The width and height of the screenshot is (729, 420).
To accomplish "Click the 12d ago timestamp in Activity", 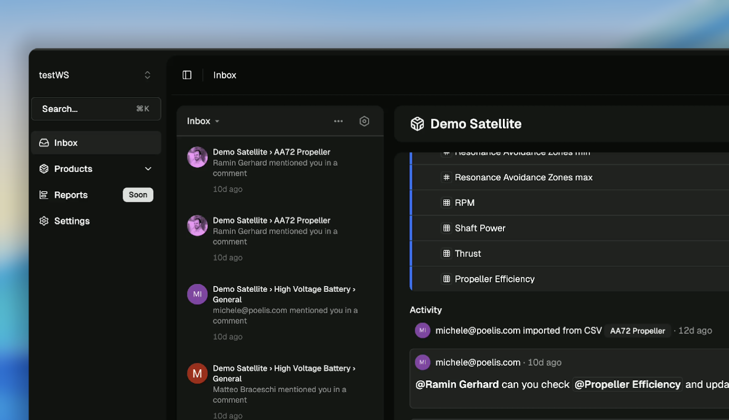I will (695, 331).
